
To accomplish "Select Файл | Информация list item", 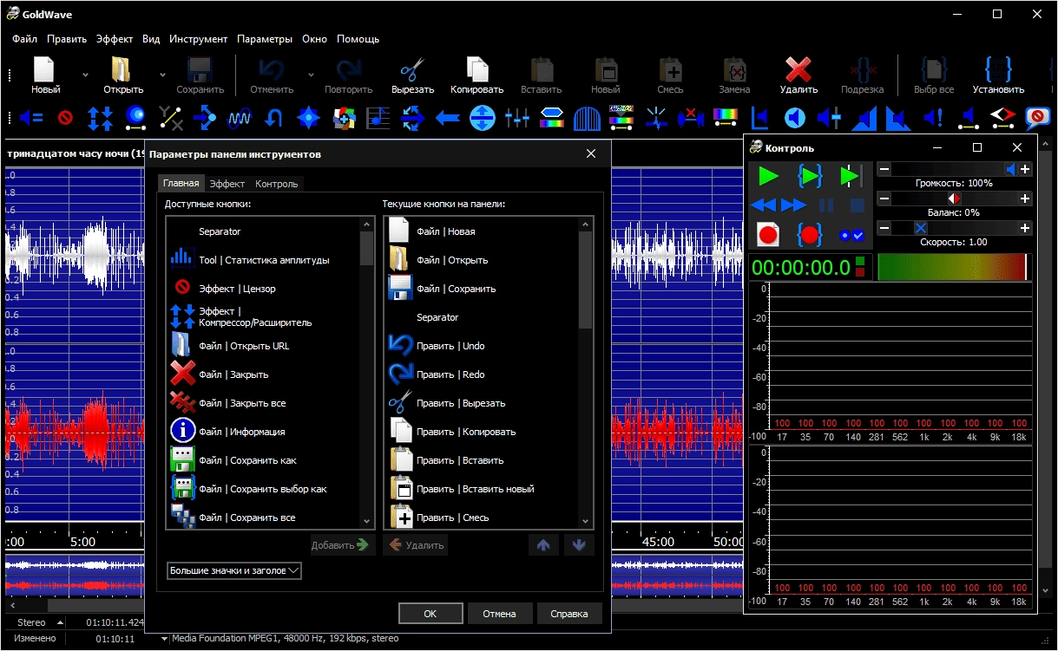I will (263, 432).
